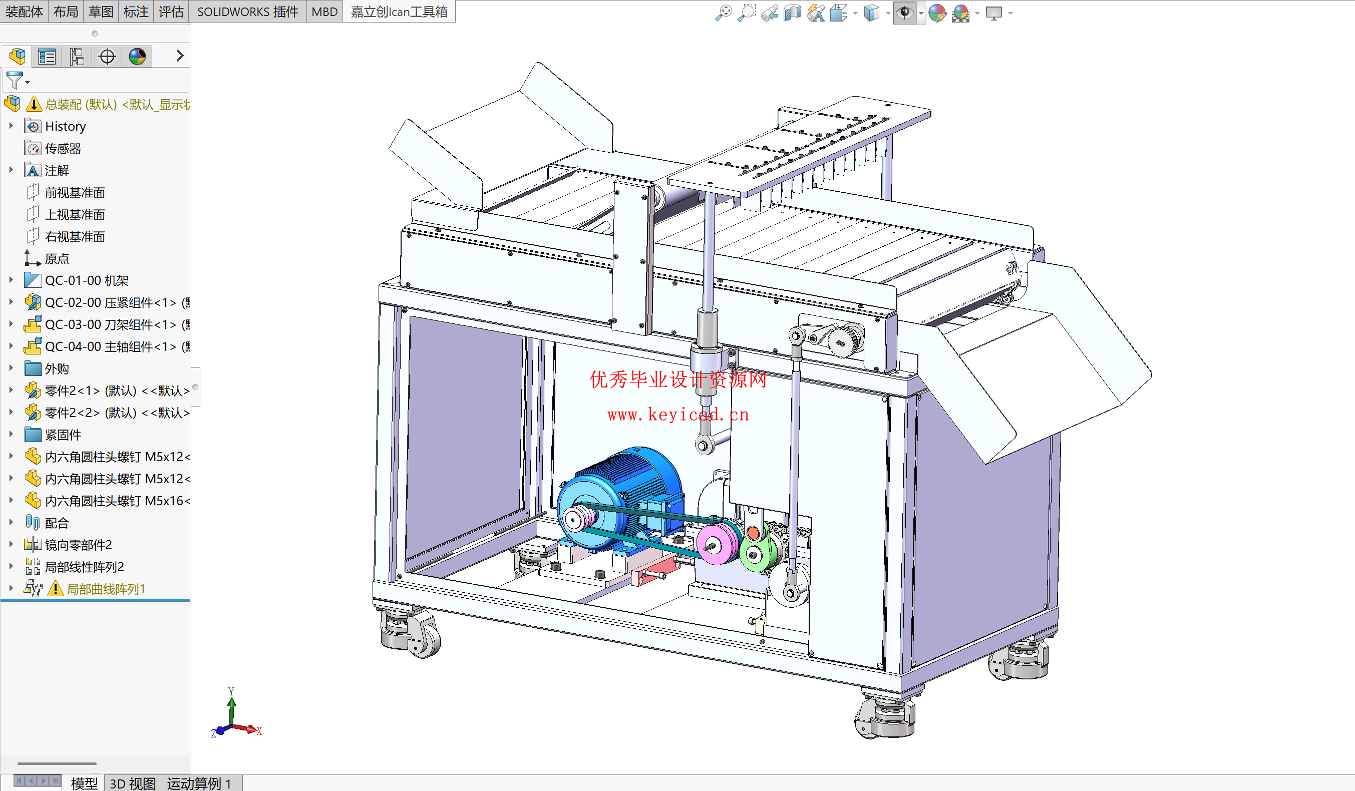
Task: Open the DisplayManager color ball tab
Action: pyautogui.click(x=137, y=56)
